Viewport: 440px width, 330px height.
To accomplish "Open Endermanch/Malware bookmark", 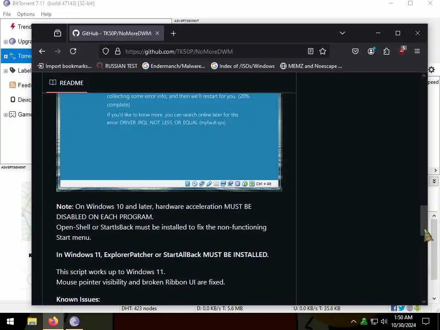I will click(174, 66).
